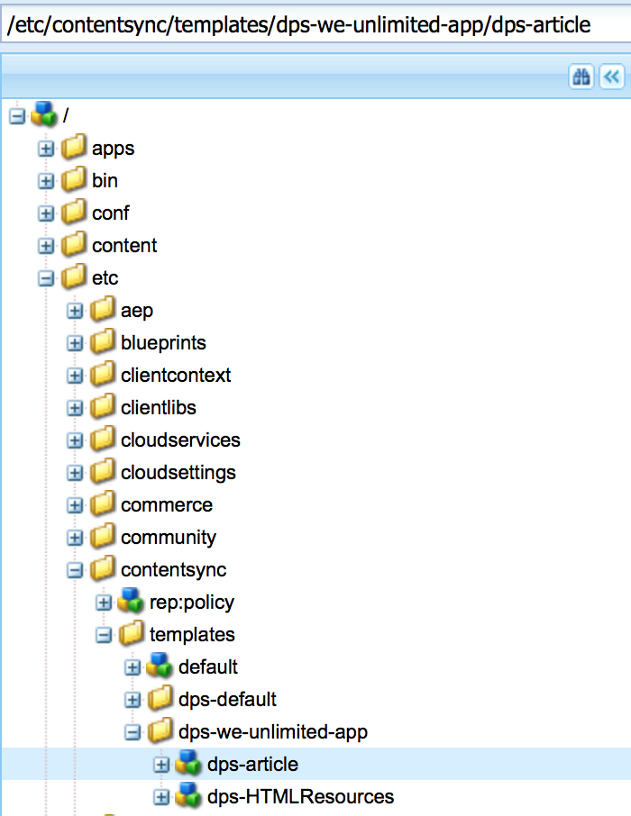Select the rep:policy tree item label
631x816 pixels.
tap(192, 603)
